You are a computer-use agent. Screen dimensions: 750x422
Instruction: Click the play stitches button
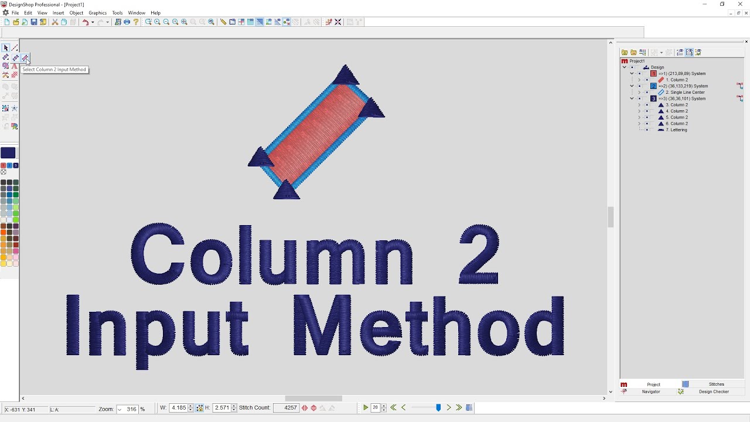tap(366, 407)
